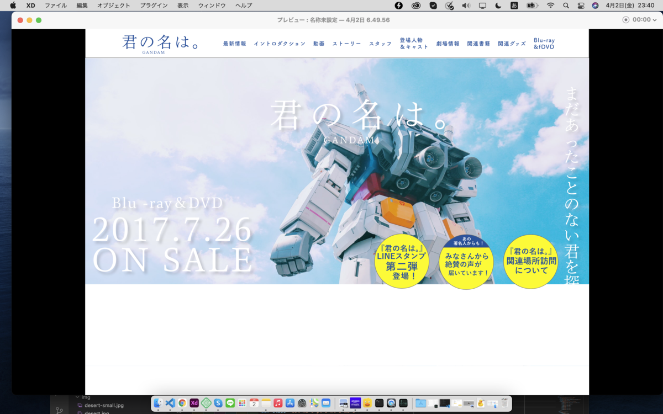Click 登場人物＆キャスト nav link
Screen dimensions: 663x414
click(414, 44)
